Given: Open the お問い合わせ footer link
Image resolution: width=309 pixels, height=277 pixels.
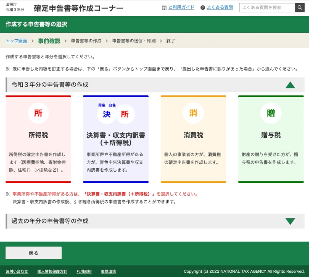Looking at the screenshot, I should [x=17, y=272].
